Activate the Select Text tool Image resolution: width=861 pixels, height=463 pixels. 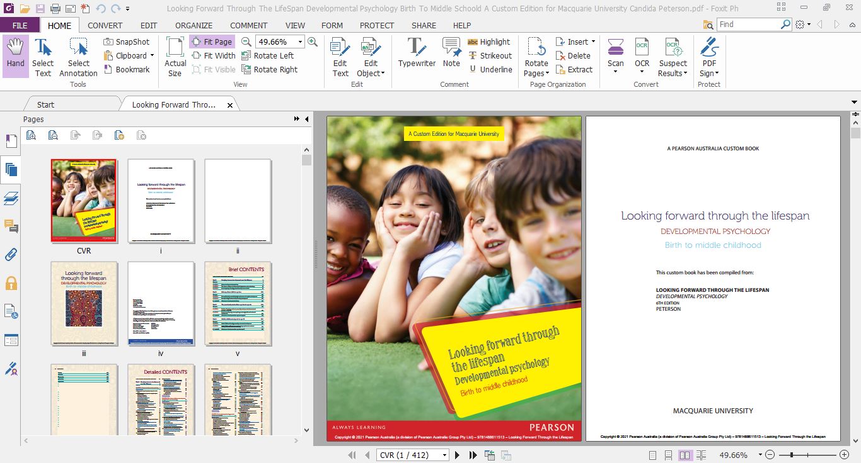click(x=43, y=57)
